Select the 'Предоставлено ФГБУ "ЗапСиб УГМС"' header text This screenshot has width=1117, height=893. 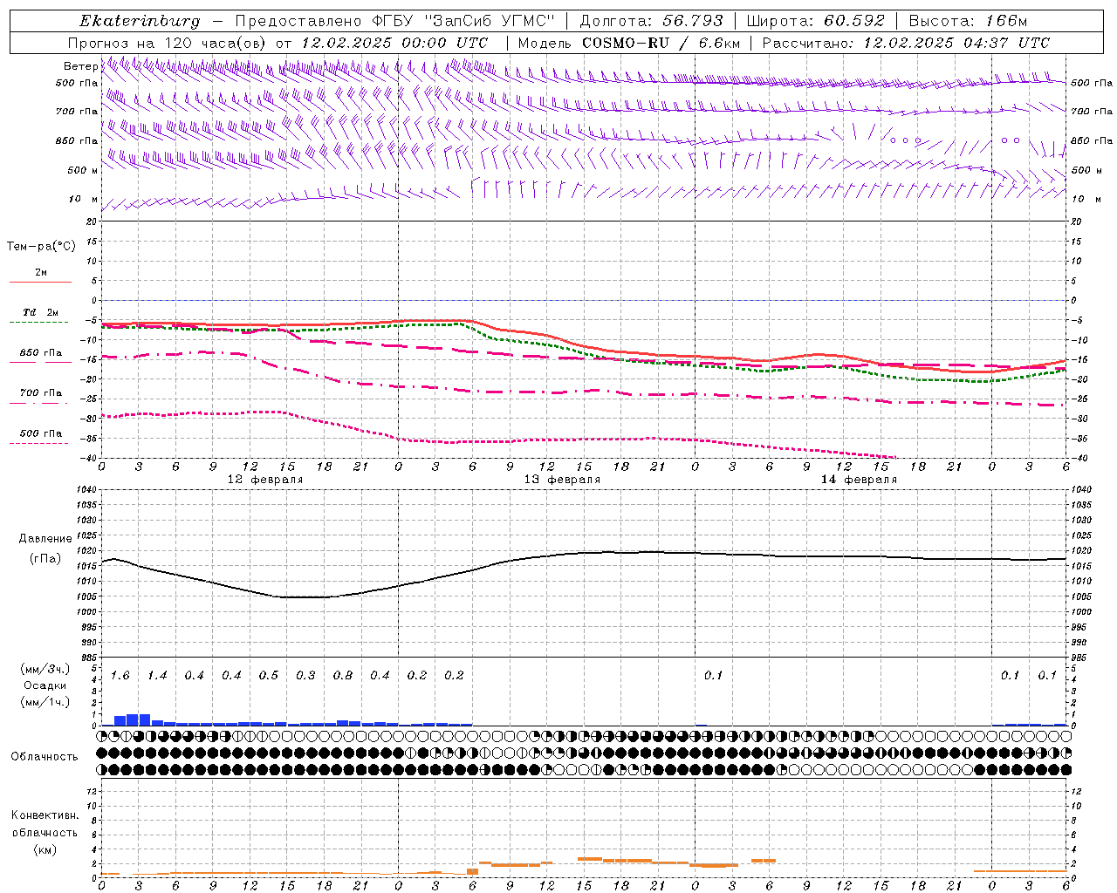click(396, 21)
